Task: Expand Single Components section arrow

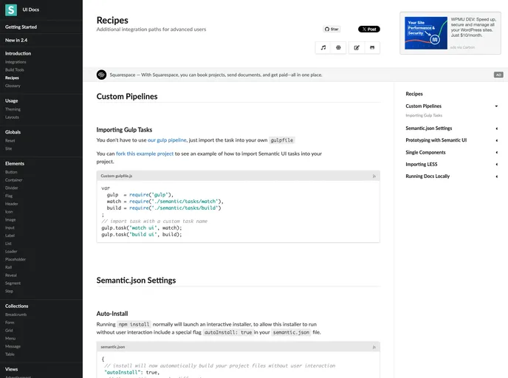Action: 496,153
